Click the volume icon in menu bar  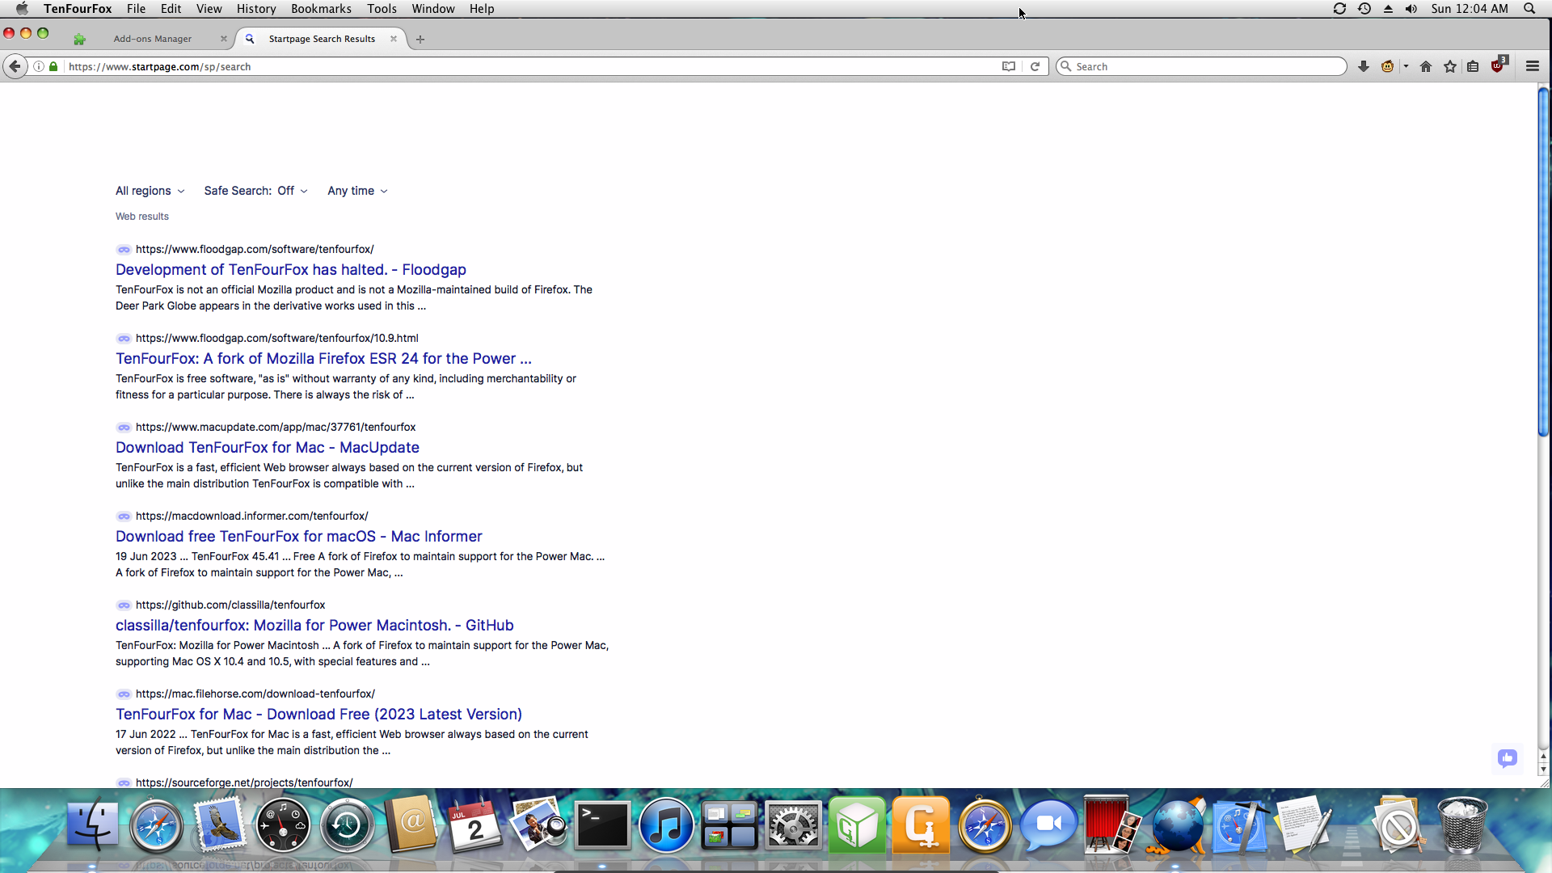pyautogui.click(x=1411, y=9)
